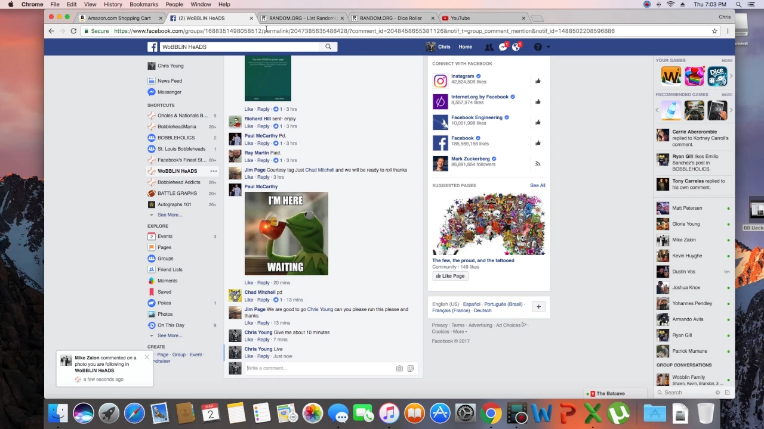Click More next to Your Games
Viewport: 764px width, 429px height.
pyautogui.click(x=726, y=61)
